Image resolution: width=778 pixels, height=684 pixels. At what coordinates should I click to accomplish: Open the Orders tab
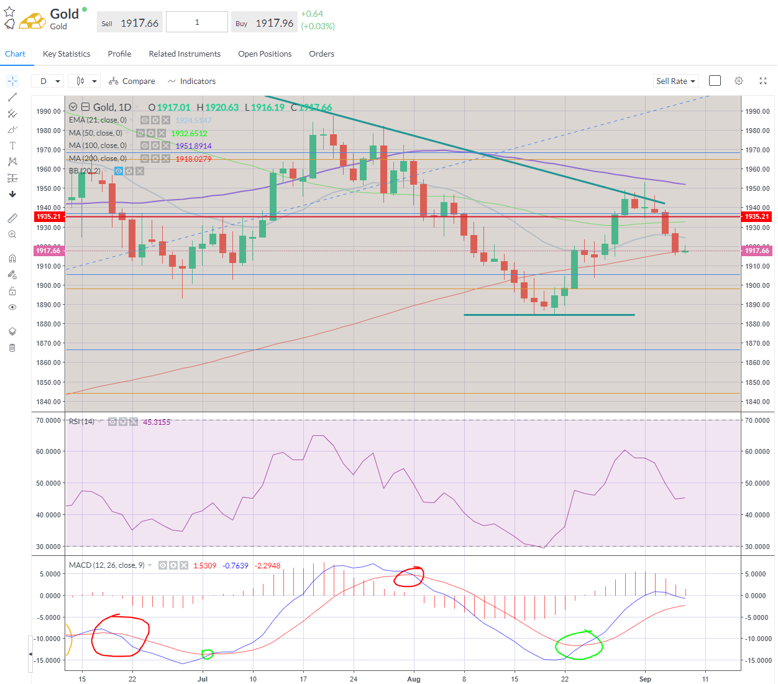pos(321,54)
